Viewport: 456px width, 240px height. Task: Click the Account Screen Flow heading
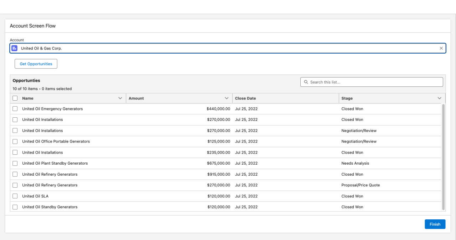pos(33,26)
